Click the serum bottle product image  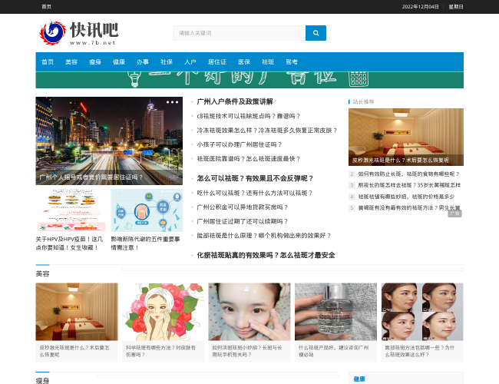point(335,311)
